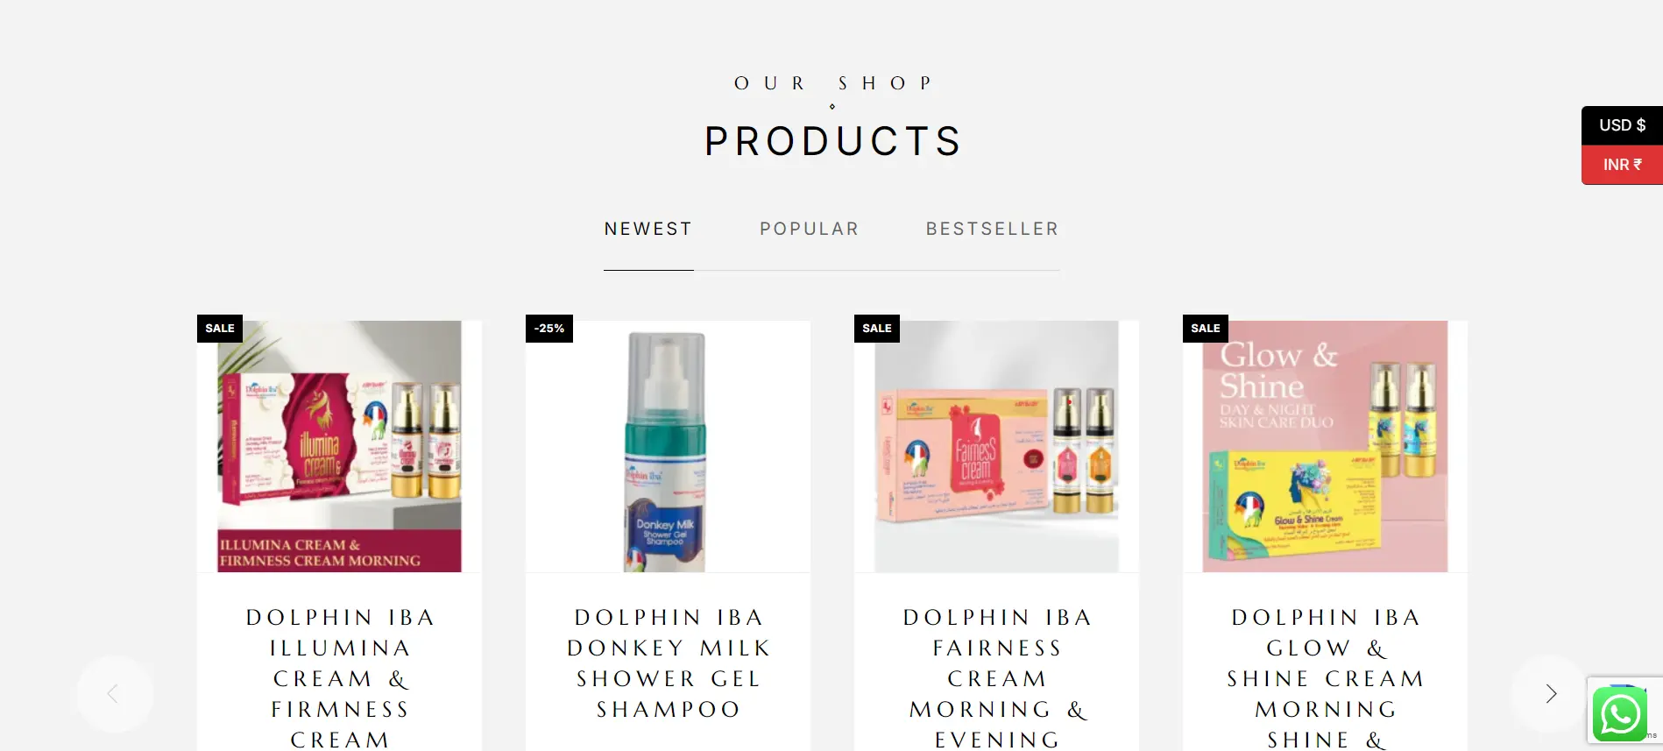Click SALE badge on Fairness Cream product
The width and height of the screenshot is (1663, 751).
tap(877, 328)
